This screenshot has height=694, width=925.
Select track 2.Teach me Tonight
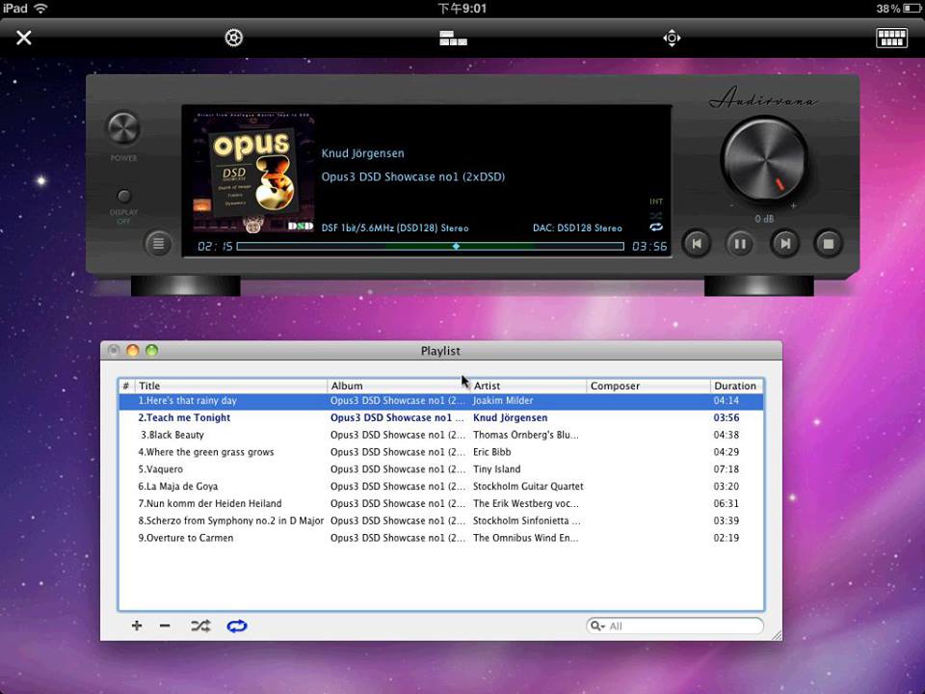441,417
